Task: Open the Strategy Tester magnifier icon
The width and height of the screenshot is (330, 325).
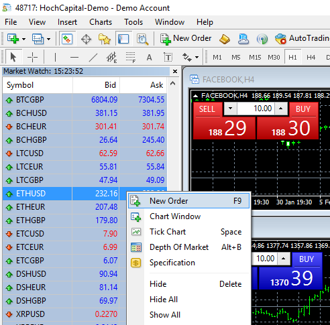Action: pos(143,39)
